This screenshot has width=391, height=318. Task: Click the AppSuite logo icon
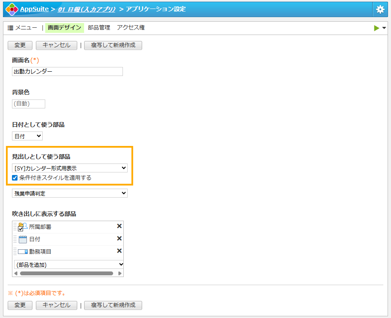(x=12, y=9)
